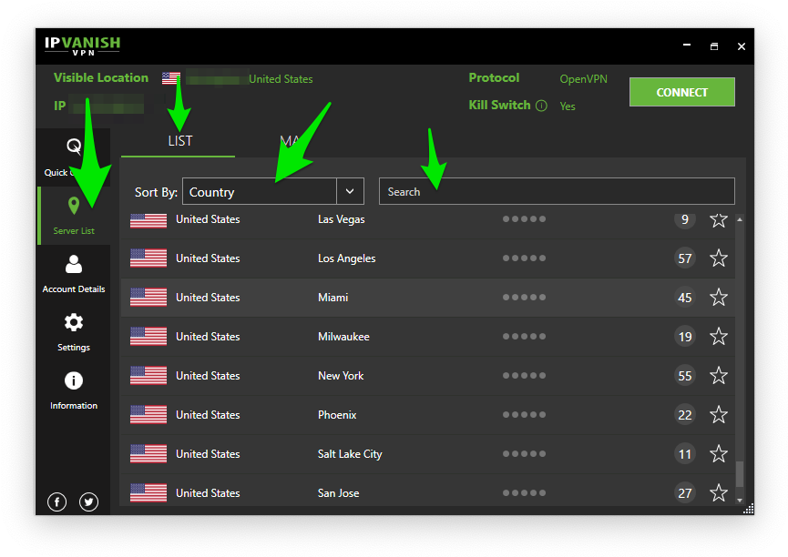Viewport: 788px width, 557px height.
Task: Click the Los Angeles server count 57
Action: pyautogui.click(x=685, y=258)
